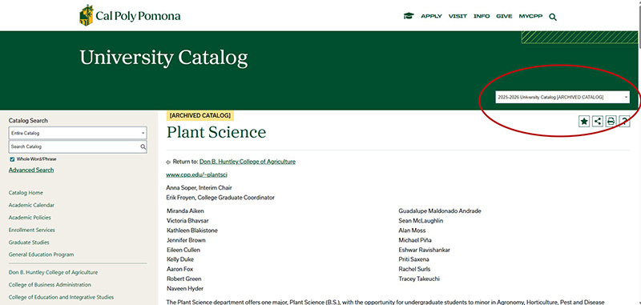Viewport: 641px width, 305px height.
Task: Open College of Education and Integrative Studies
Action: (61, 297)
